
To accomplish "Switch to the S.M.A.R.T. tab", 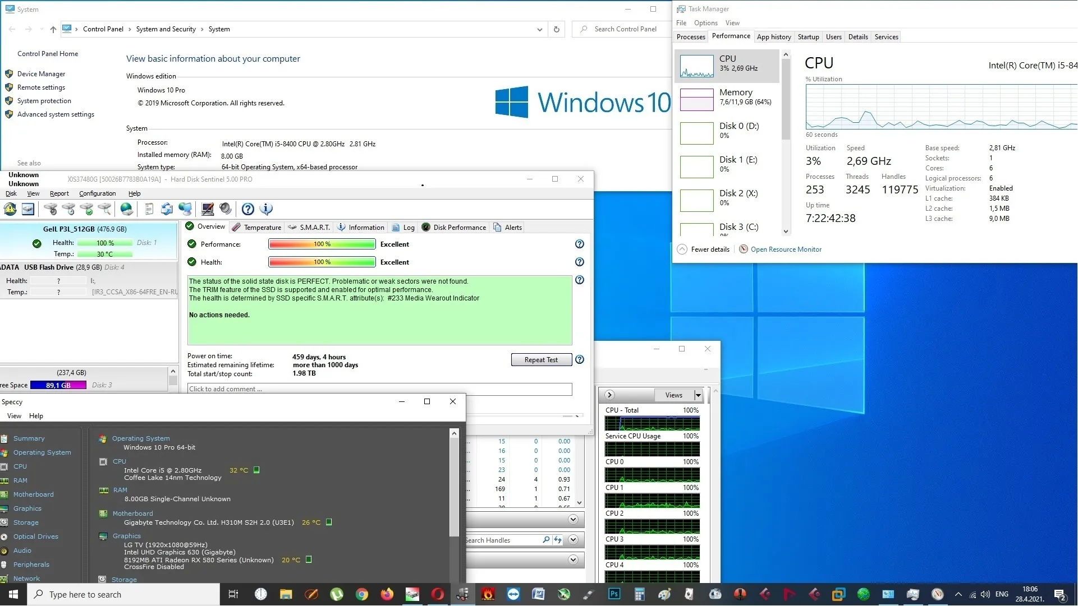I will click(x=309, y=228).
